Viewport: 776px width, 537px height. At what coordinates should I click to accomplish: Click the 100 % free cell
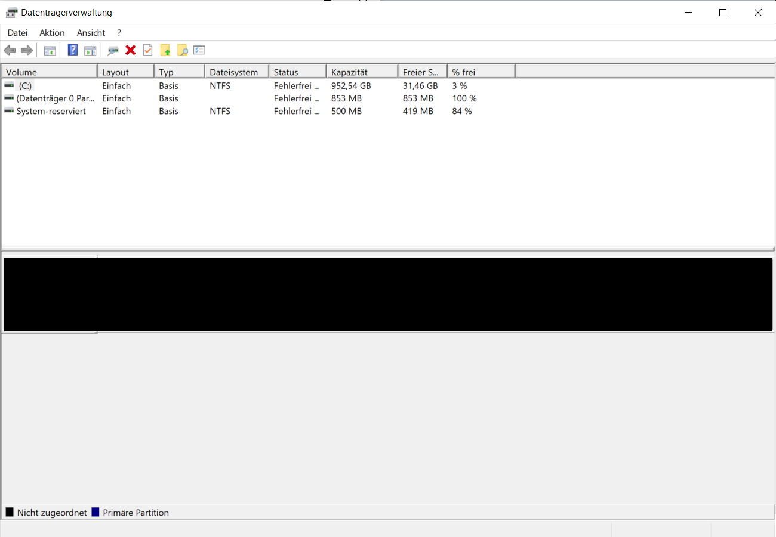(x=464, y=98)
